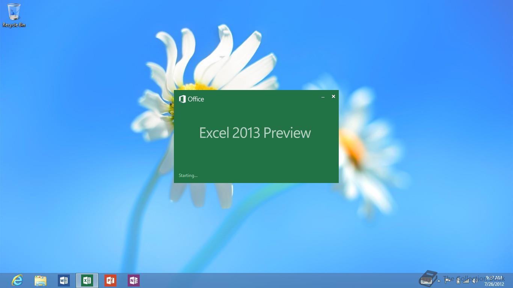513x288 pixels.
Task: Launch OneNote from the taskbar
Action: (x=134, y=280)
